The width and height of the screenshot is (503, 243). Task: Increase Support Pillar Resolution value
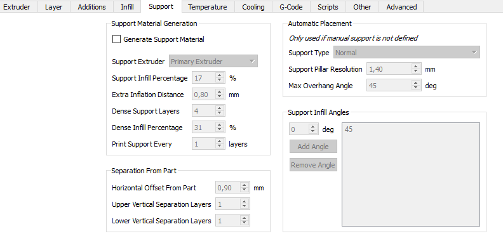pos(416,67)
